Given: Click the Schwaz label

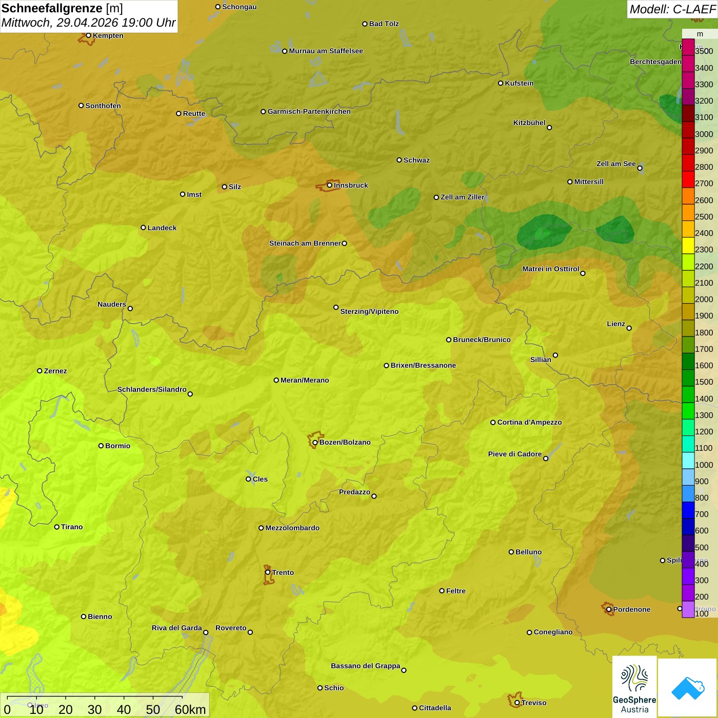Looking at the screenshot, I should [416, 160].
